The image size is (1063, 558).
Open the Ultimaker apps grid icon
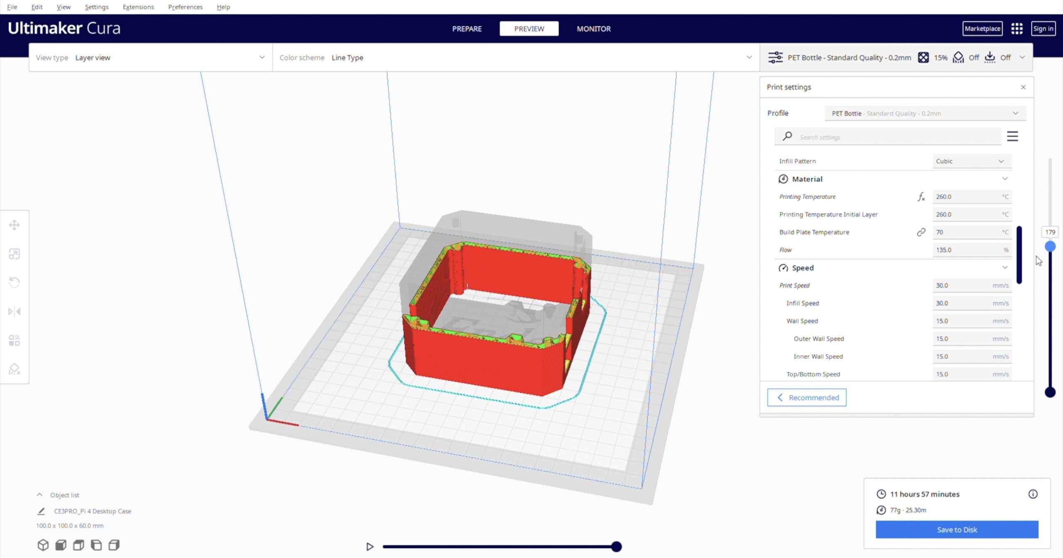click(x=1016, y=29)
